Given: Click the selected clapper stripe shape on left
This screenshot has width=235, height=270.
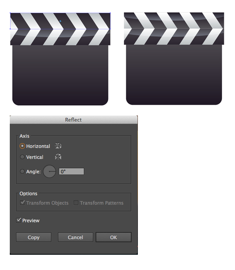Looking at the screenshot, I should 60,21.
